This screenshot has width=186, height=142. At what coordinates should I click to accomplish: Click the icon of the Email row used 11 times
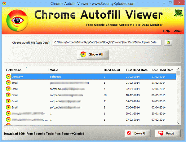[8, 101]
